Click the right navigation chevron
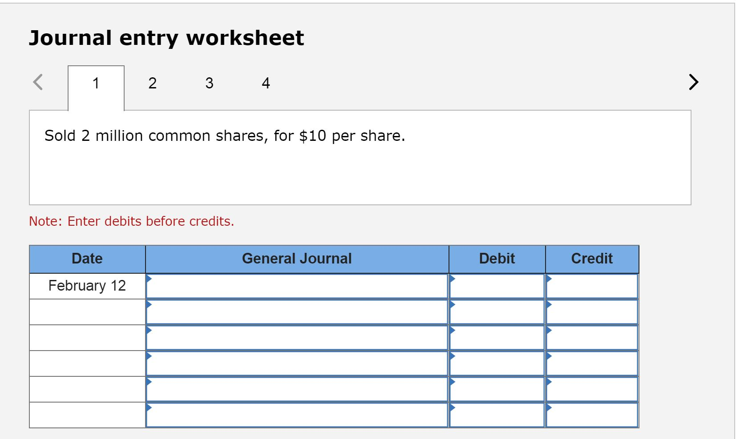The image size is (736, 439). [x=693, y=82]
